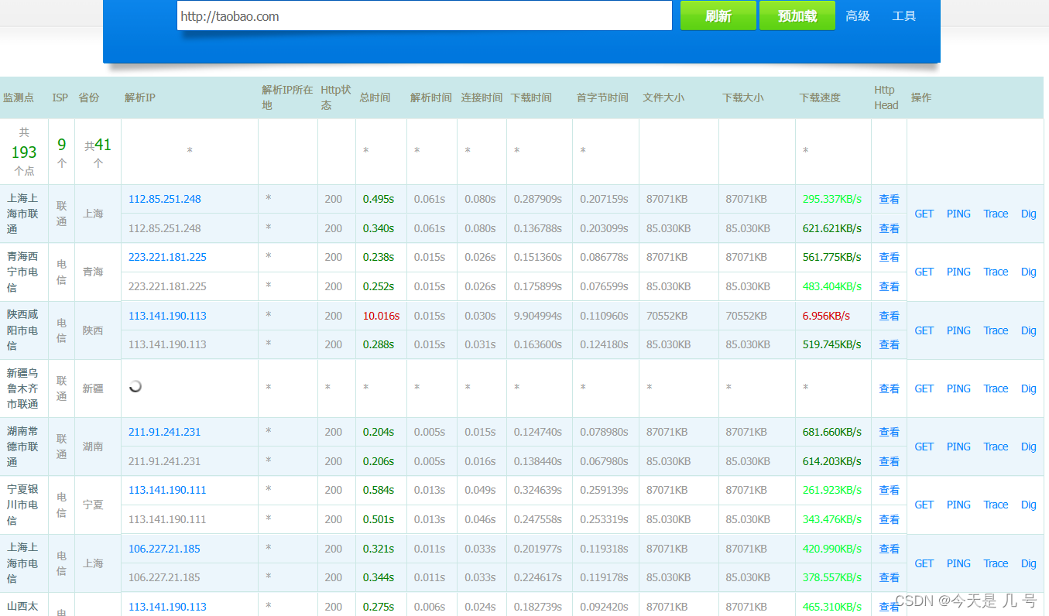The width and height of the screenshot is (1049, 616).
Task: Open the 高级 advanced option
Action: pyautogui.click(x=858, y=15)
